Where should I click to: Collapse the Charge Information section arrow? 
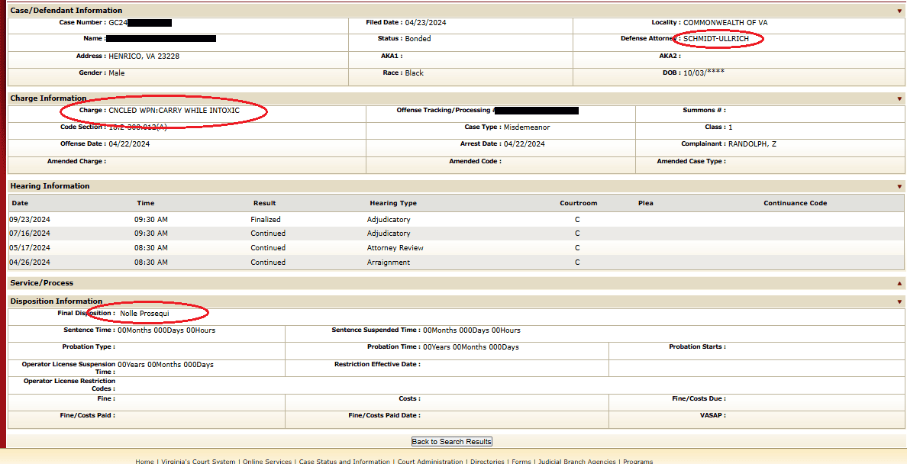(900, 98)
